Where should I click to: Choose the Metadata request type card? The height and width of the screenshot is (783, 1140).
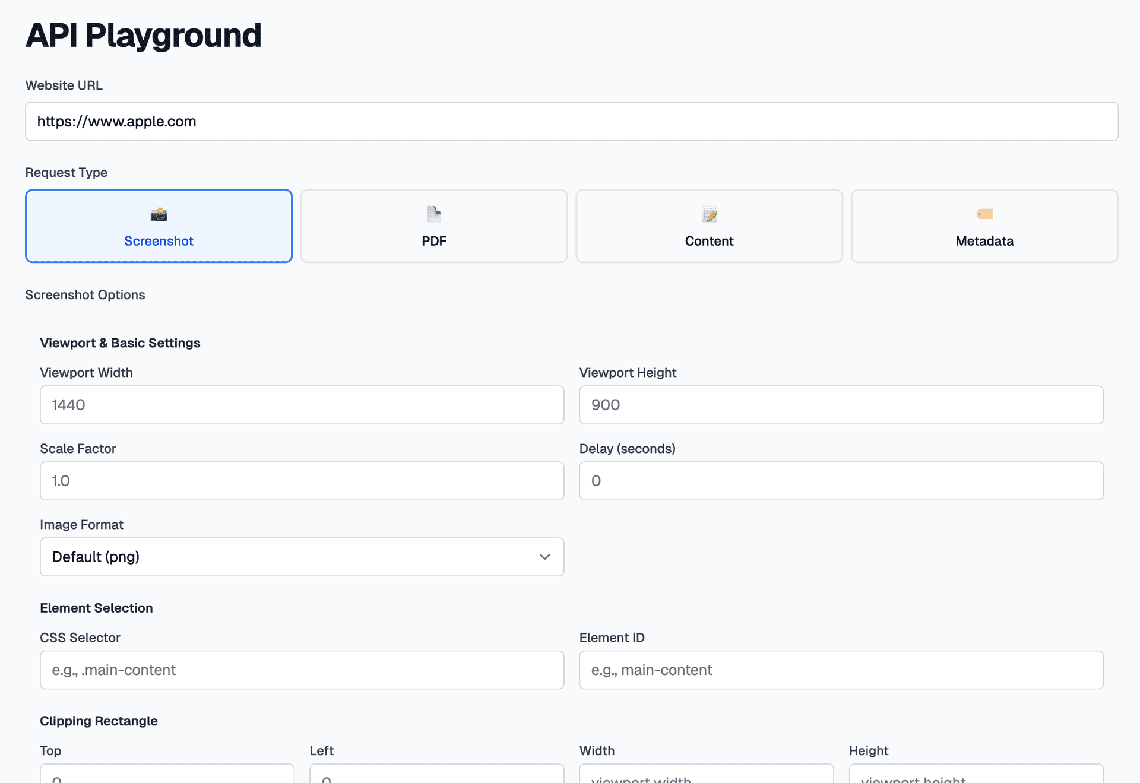(984, 226)
